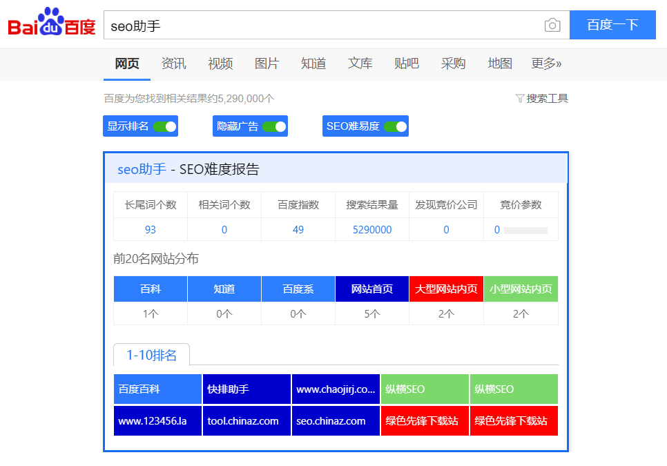Select the 采购 tab
The image size is (667, 466).
click(453, 64)
